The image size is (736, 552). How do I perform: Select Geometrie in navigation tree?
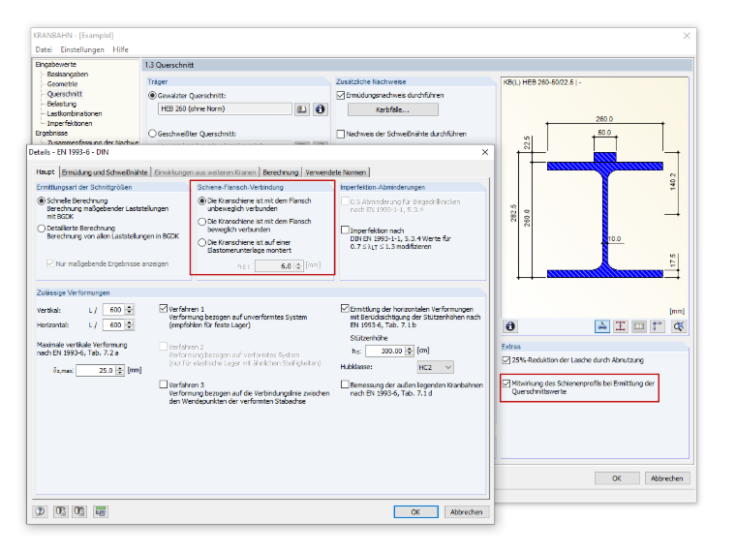pos(62,84)
